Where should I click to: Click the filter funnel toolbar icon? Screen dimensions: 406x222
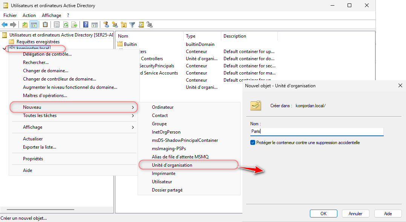(x=132, y=25)
